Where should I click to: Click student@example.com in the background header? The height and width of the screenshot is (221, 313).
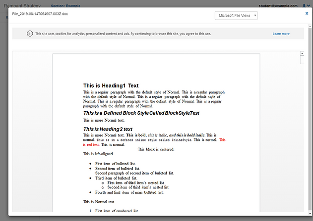coord(278,6)
